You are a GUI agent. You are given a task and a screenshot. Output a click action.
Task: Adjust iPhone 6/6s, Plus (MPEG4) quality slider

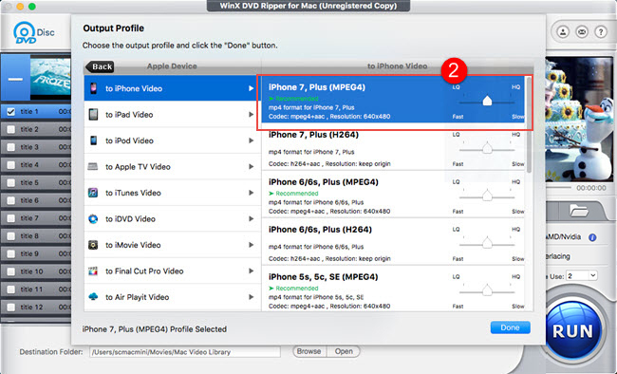[487, 196]
